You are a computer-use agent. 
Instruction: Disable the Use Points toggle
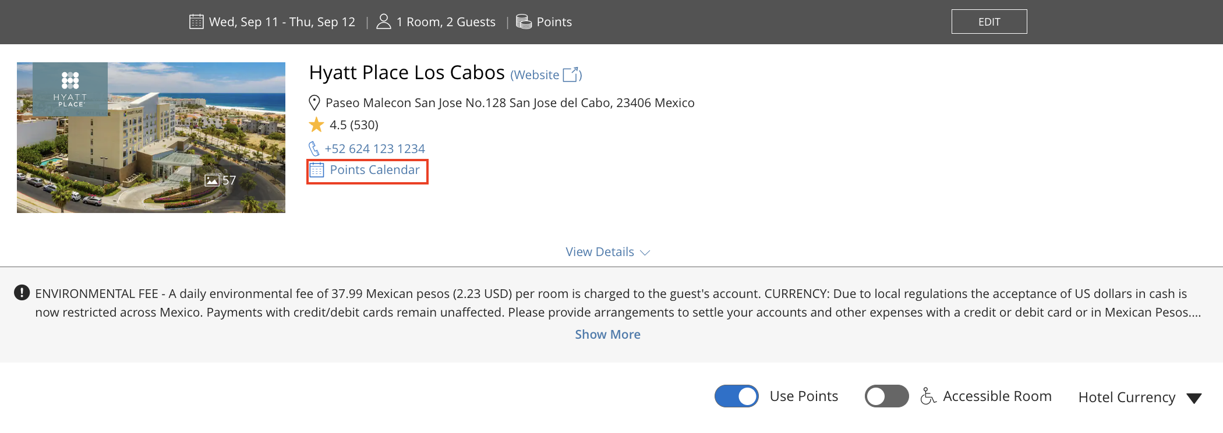click(x=736, y=396)
